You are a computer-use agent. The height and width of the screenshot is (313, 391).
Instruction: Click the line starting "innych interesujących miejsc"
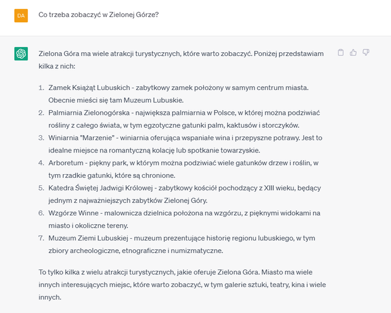(x=182, y=285)
